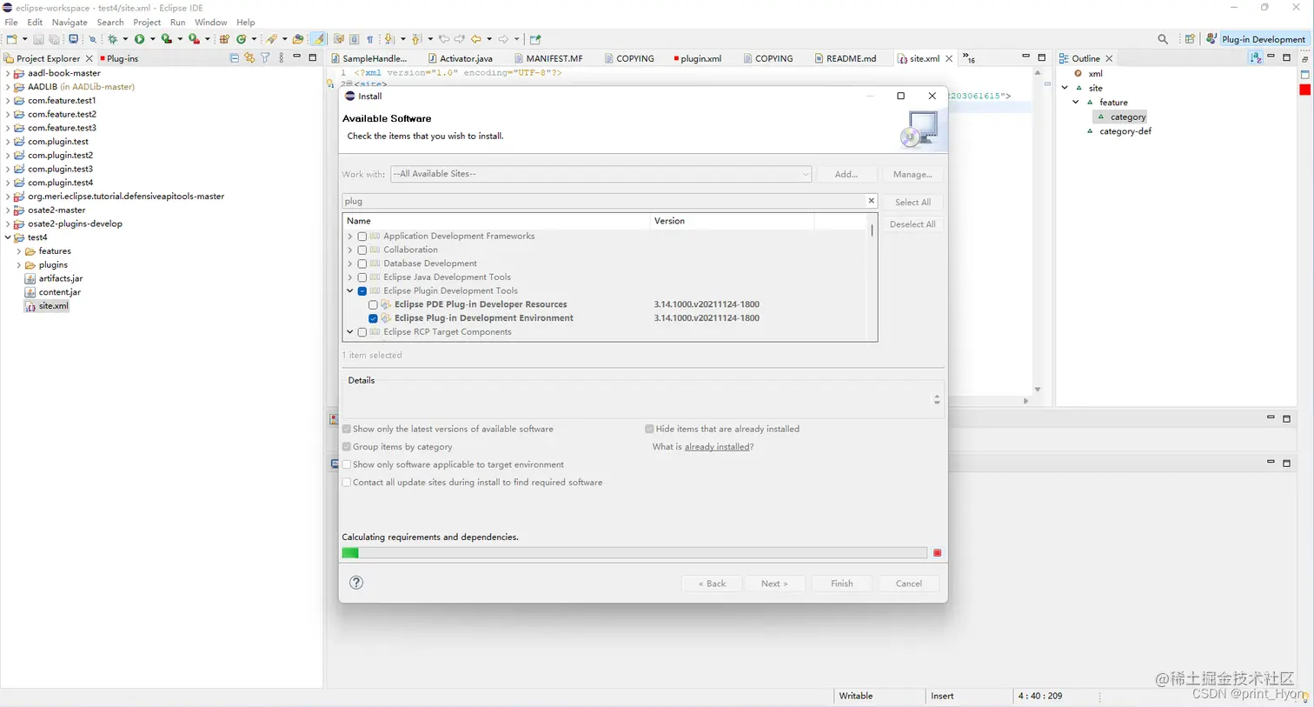Check Eclipse RCP Target Components box
This screenshot has height=707, width=1314.
[x=362, y=332]
